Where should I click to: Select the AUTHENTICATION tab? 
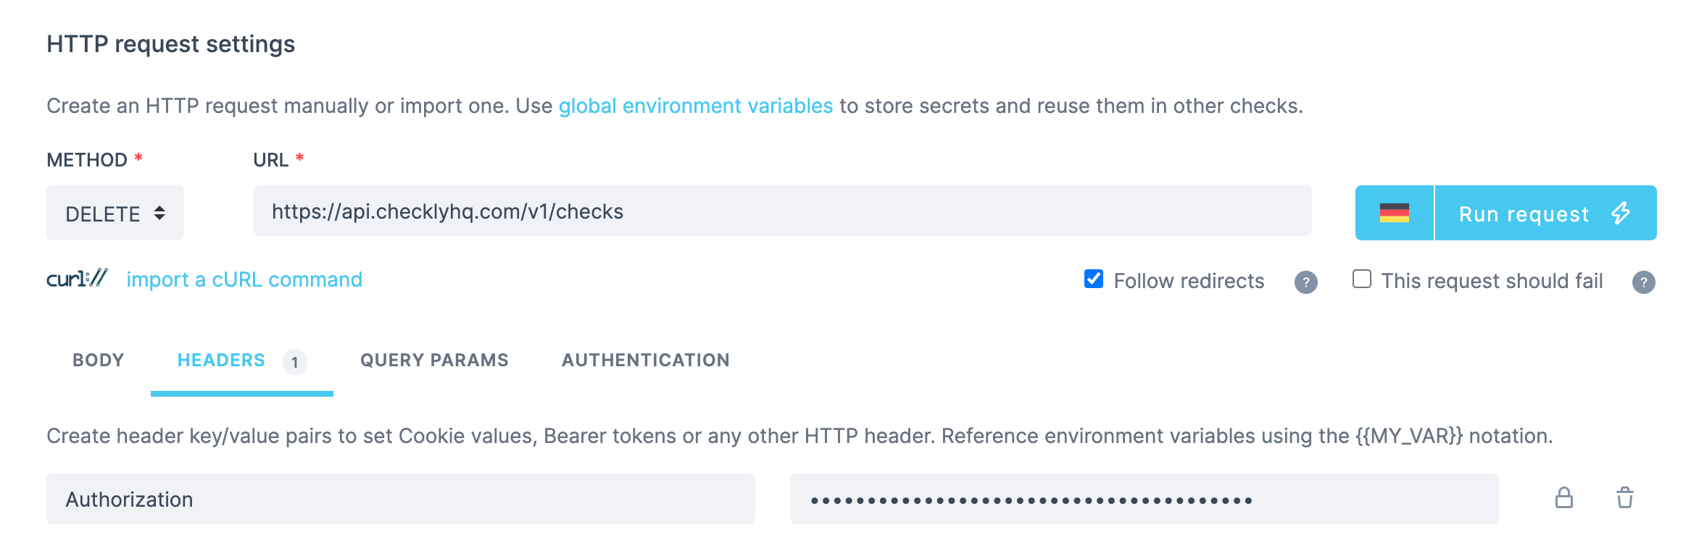click(644, 360)
